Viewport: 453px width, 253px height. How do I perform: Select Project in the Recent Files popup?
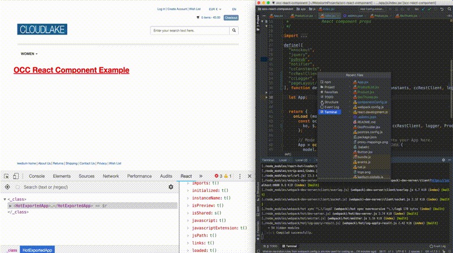(327, 87)
